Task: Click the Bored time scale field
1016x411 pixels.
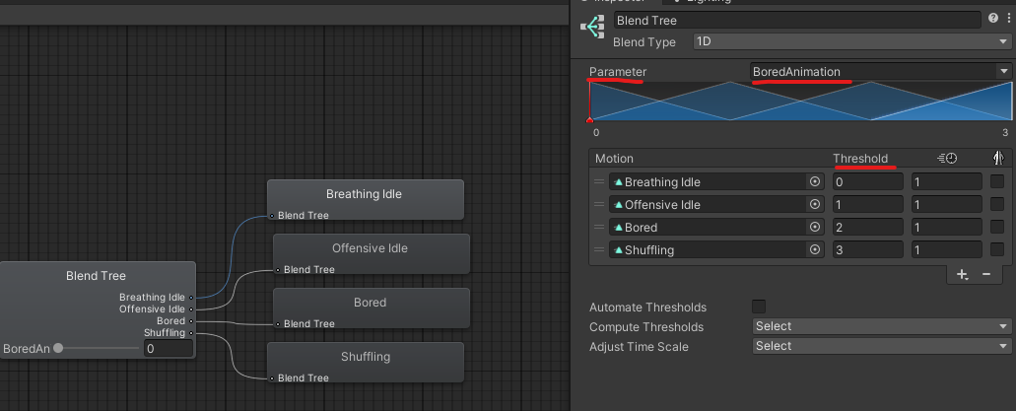Action: (947, 227)
